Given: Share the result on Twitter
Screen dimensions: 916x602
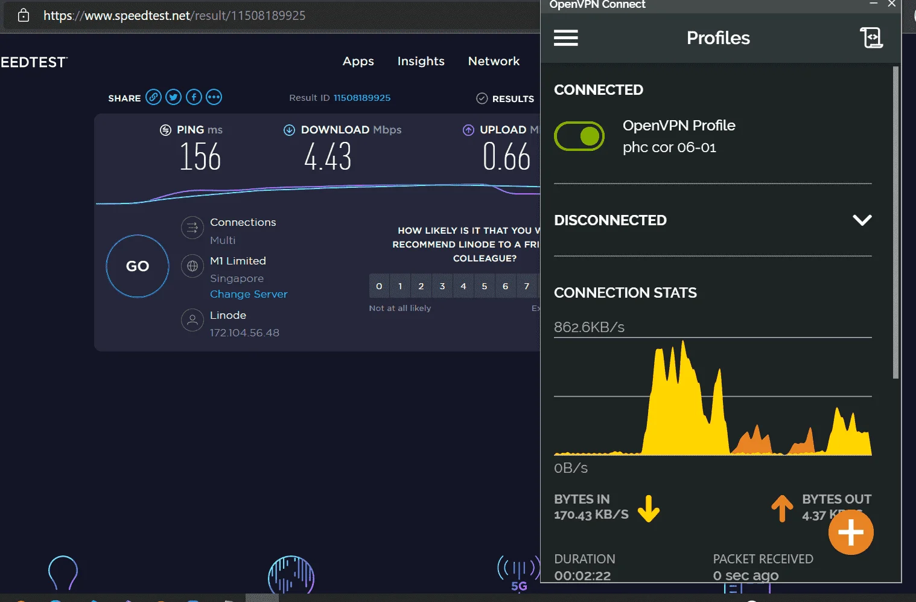Looking at the screenshot, I should coord(174,97).
